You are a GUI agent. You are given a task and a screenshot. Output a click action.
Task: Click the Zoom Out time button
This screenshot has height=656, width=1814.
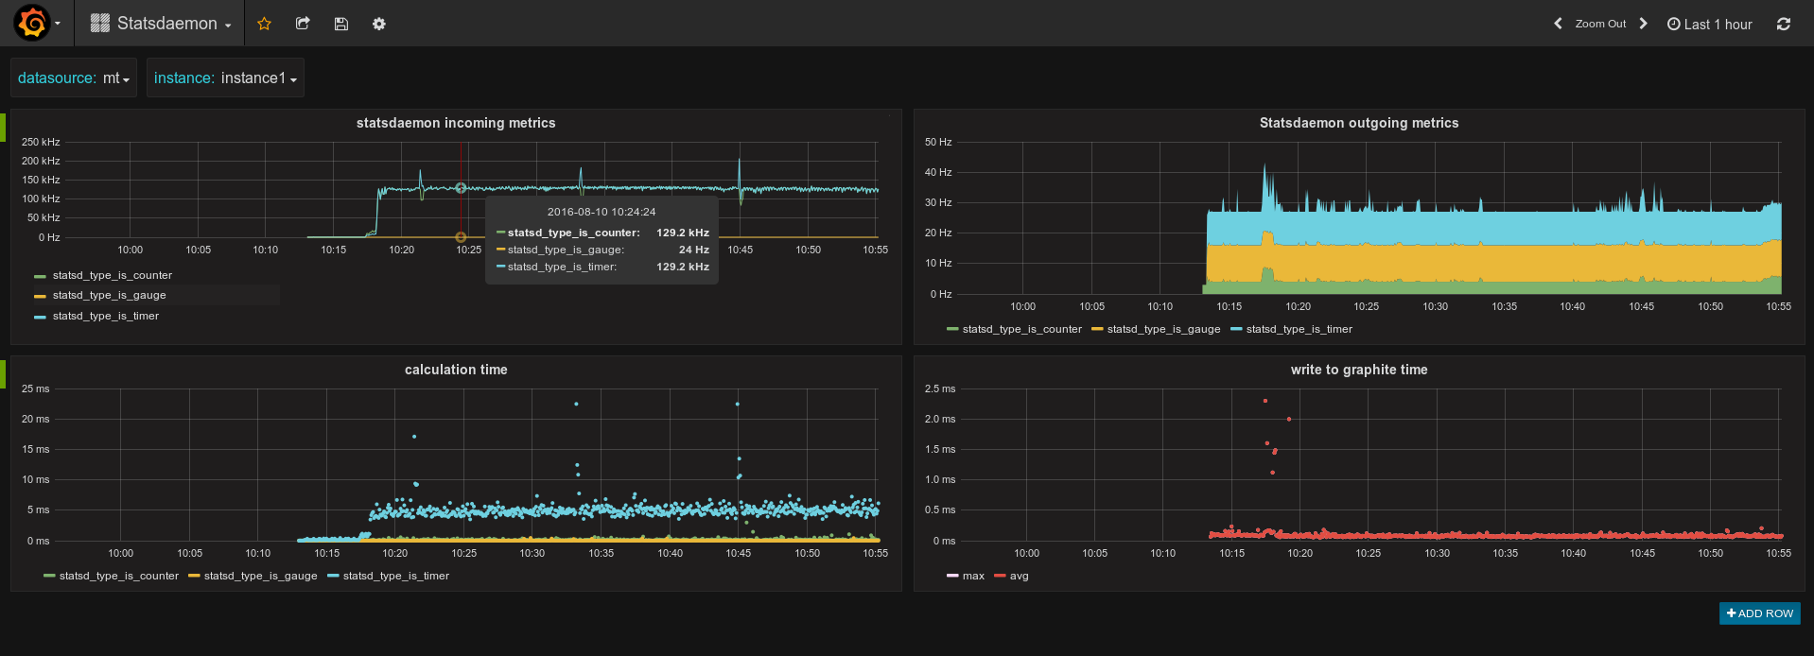pyautogui.click(x=1600, y=24)
